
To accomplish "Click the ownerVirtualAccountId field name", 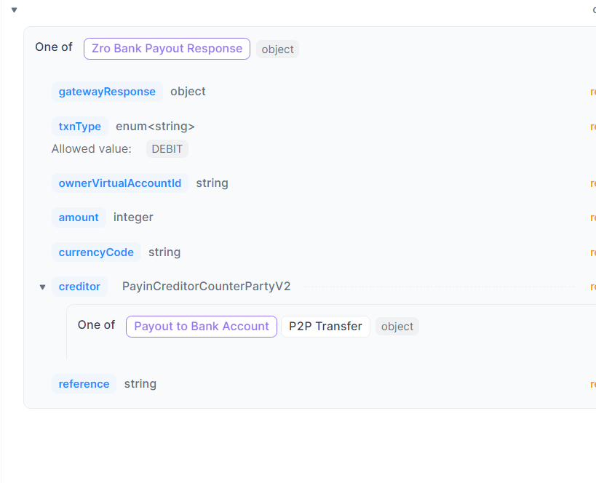I will pos(120,183).
